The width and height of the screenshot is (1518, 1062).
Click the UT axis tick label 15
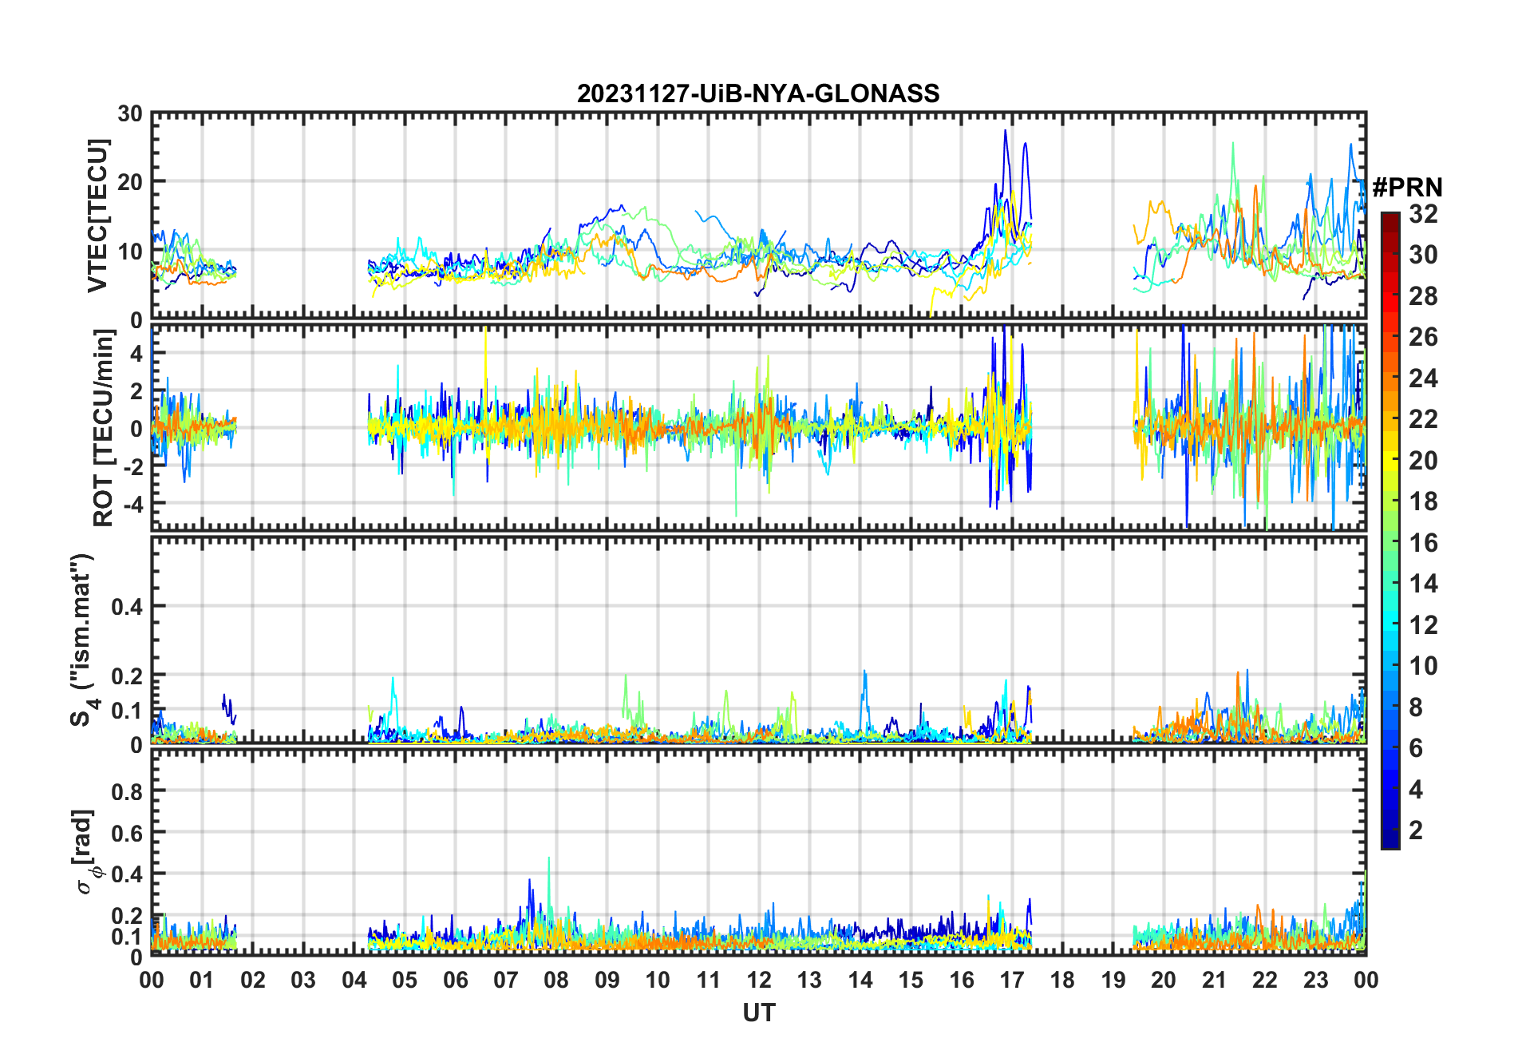tap(911, 980)
